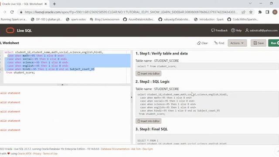
Task: Open the Database Documentation link
Action: click(x=115, y=149)
